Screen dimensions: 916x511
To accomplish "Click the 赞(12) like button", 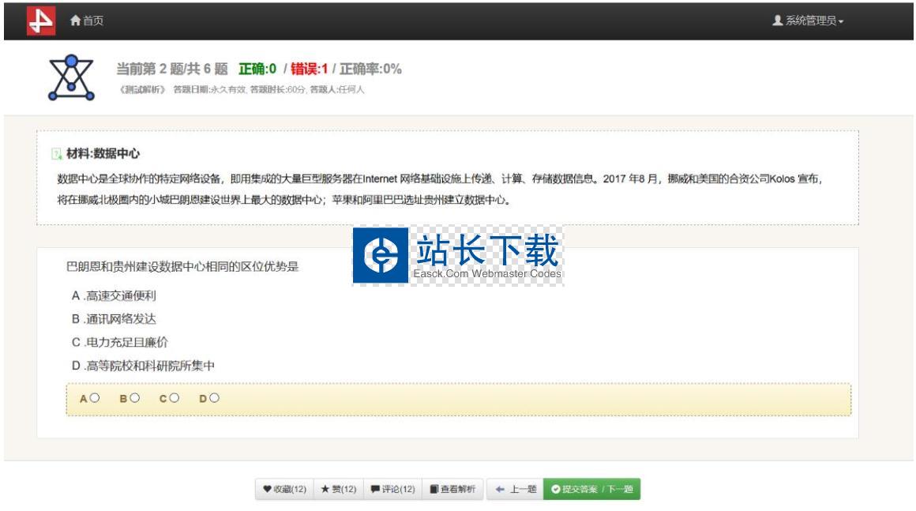I will (x=339, y=490).
